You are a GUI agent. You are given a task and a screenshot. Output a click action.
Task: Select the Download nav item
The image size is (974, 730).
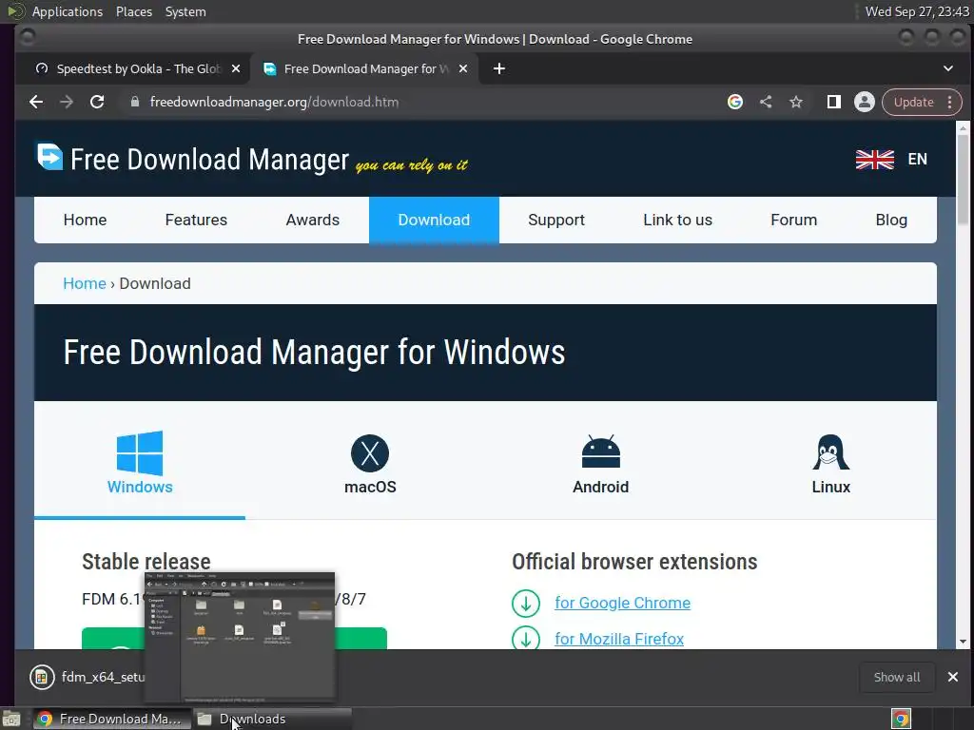click(x=434, y=220)
